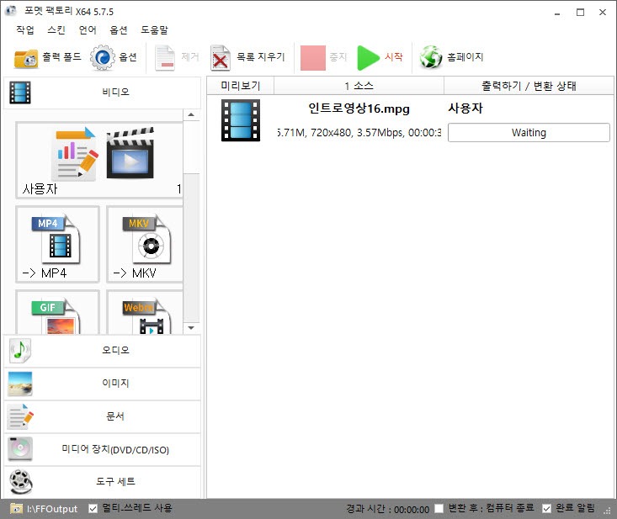Open I:\FFOutput folder path link
This screenshot has height=519, width=617.
click(x=51, y=509)
